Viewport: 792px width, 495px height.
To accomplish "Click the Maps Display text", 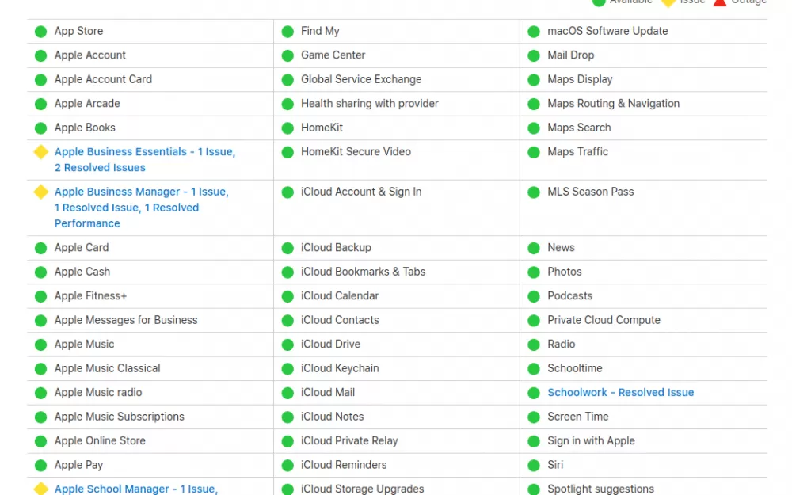I will click(580, 79).
